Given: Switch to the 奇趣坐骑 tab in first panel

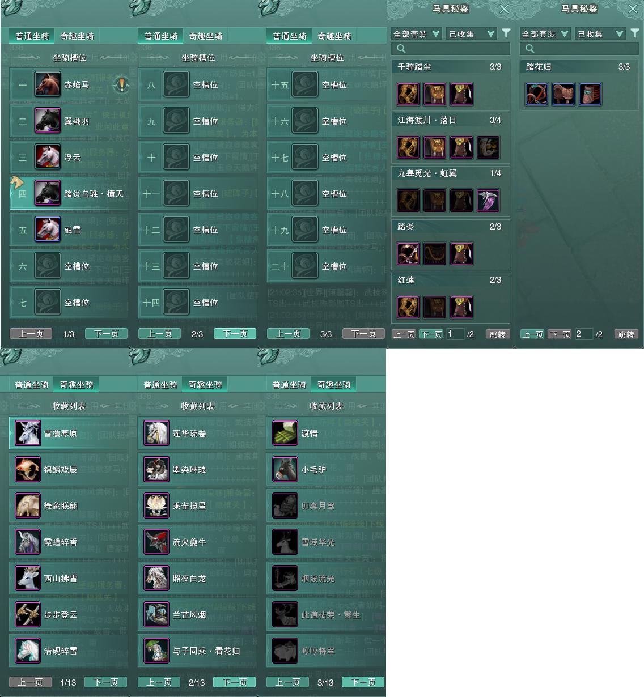Looking at the screenshot, I should (x=77, y=36).
